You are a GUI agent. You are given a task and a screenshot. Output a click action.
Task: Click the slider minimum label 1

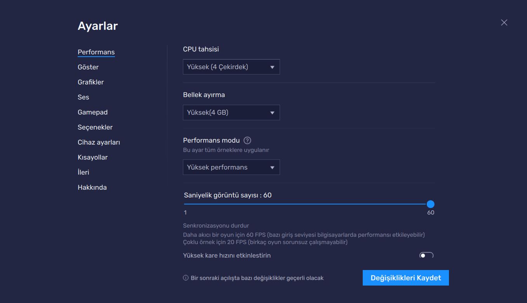point(185,213)
